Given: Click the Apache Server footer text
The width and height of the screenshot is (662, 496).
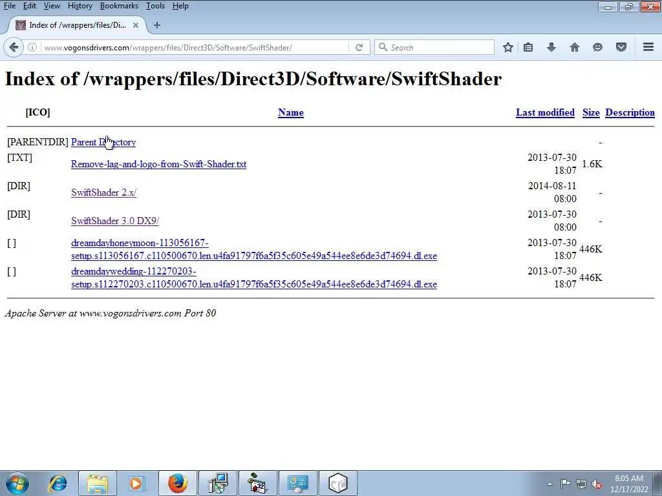Looking at the screenshot, I should (x=110, y=313).
